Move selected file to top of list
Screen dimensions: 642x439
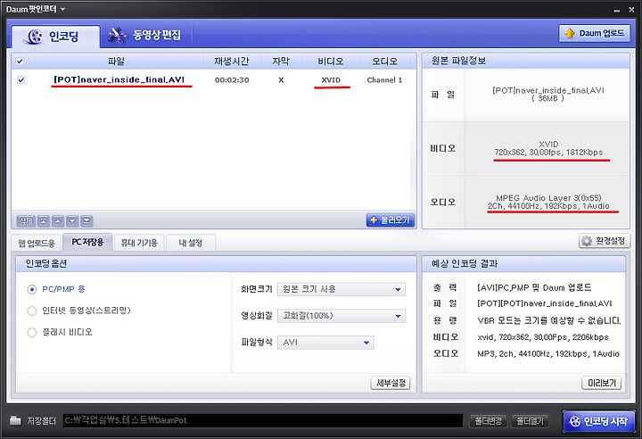(x=44, y=221)
